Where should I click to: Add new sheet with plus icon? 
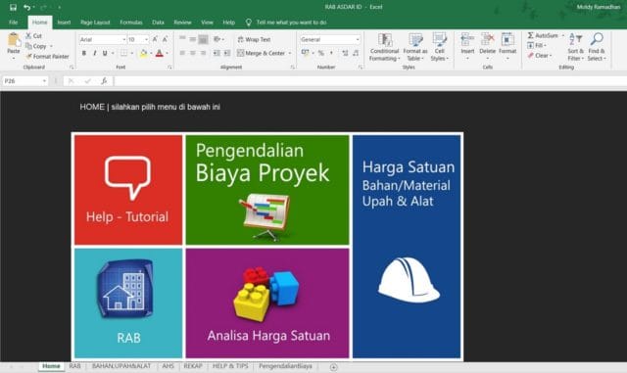click(333, 367)
